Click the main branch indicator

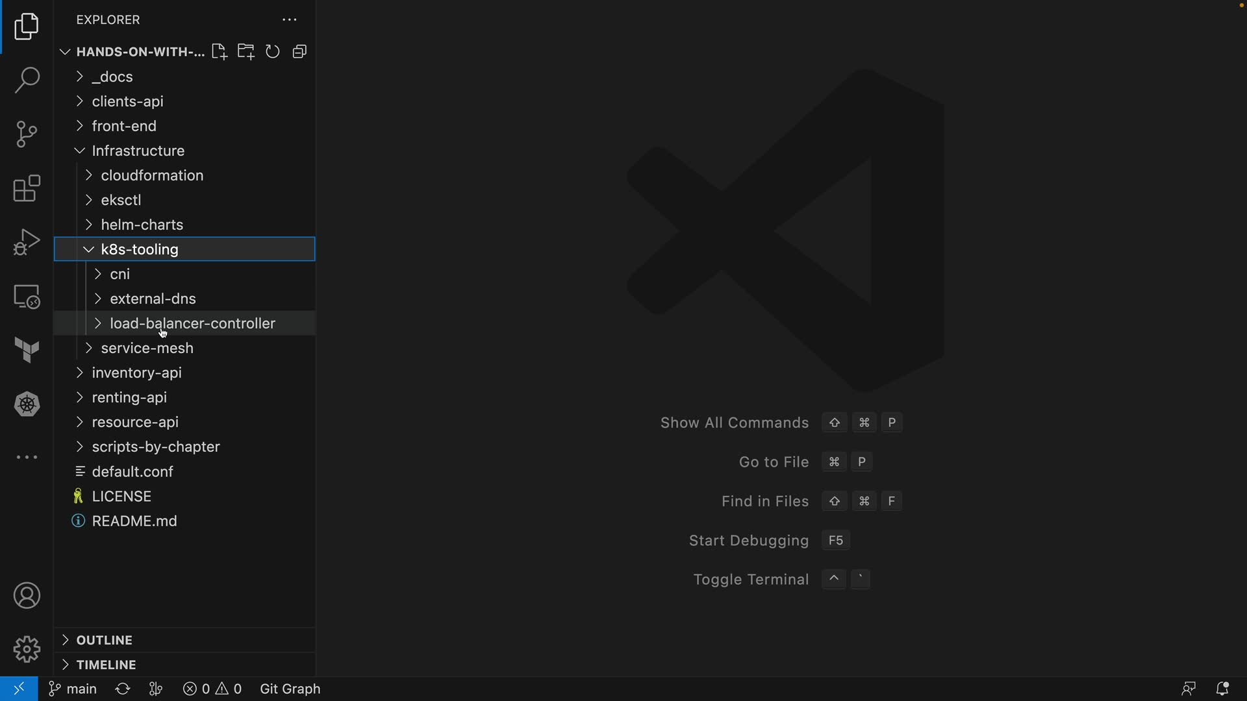click(73, 689)
